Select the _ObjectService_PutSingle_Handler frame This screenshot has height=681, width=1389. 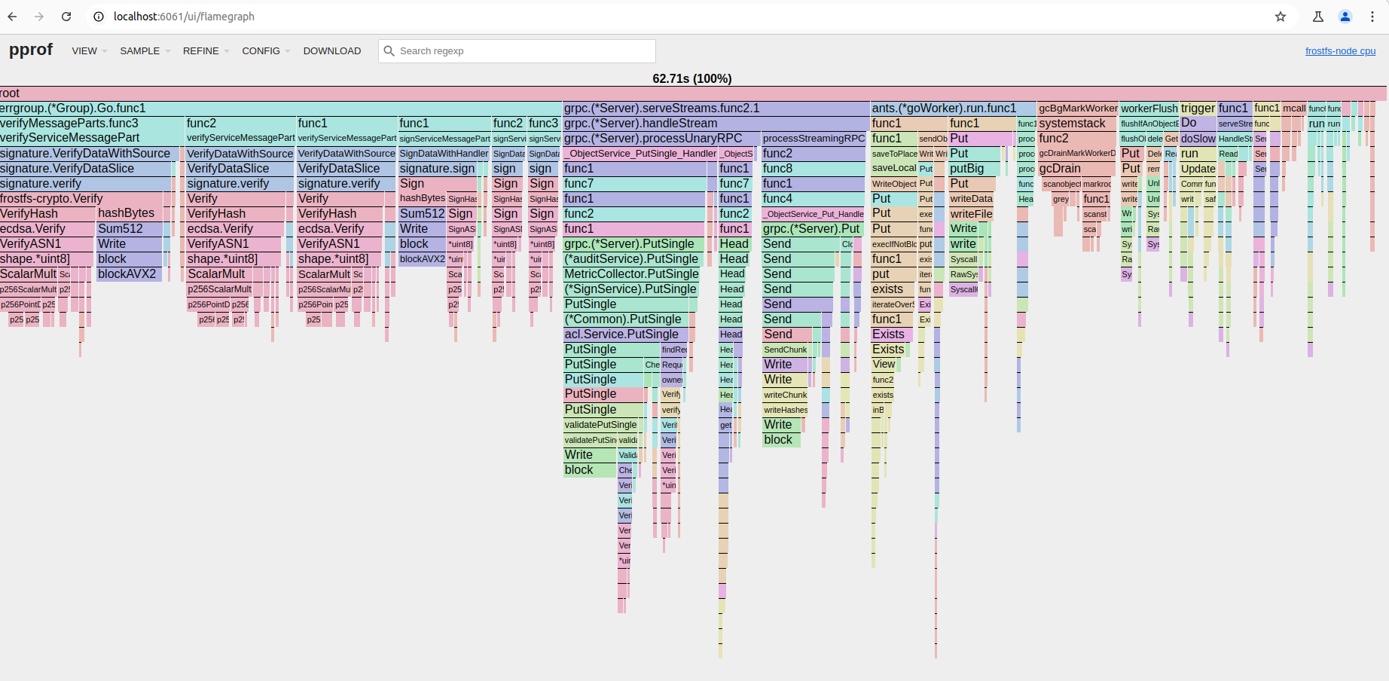[640, 154]
